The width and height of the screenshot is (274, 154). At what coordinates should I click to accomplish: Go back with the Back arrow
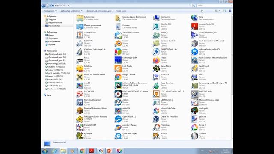(x=43, y=6)
